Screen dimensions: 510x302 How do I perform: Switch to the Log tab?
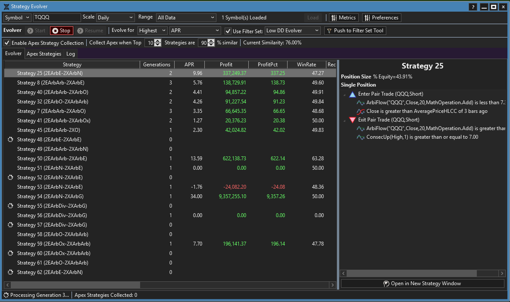(70, 54)
